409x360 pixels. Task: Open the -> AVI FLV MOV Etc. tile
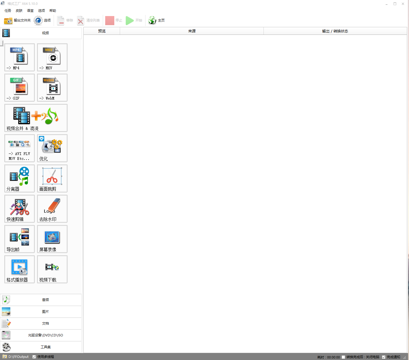pos(19,148)
